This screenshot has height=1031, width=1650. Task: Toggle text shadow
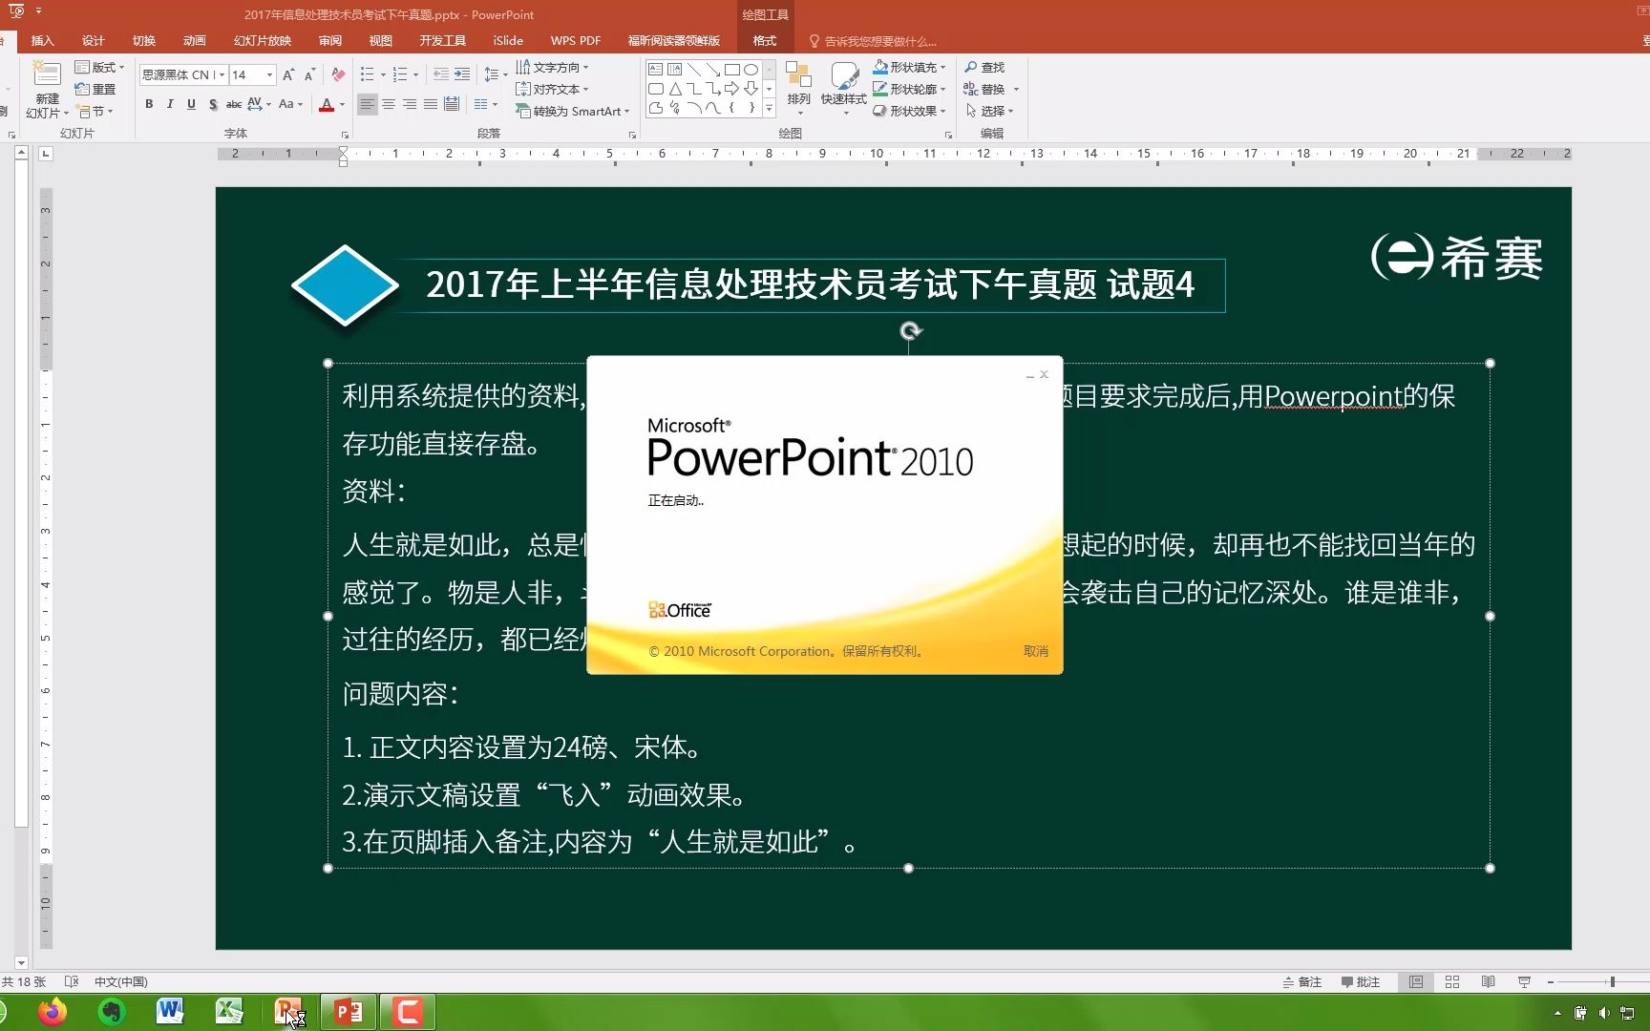pyautogui.click(x=212, y=104)
